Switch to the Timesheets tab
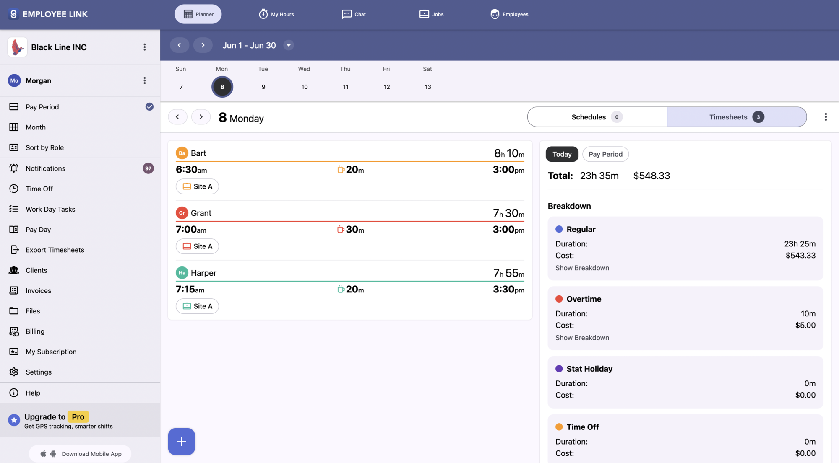This screenshot has width=839, height=463. click(x=737, y=117)
